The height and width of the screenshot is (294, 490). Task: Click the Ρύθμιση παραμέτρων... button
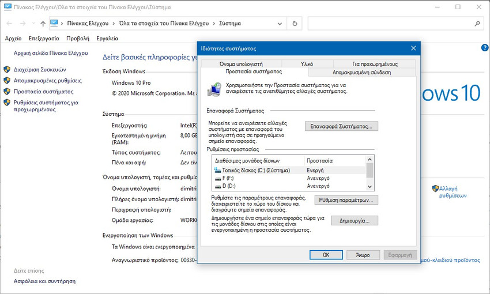click(x=346, y=200)
